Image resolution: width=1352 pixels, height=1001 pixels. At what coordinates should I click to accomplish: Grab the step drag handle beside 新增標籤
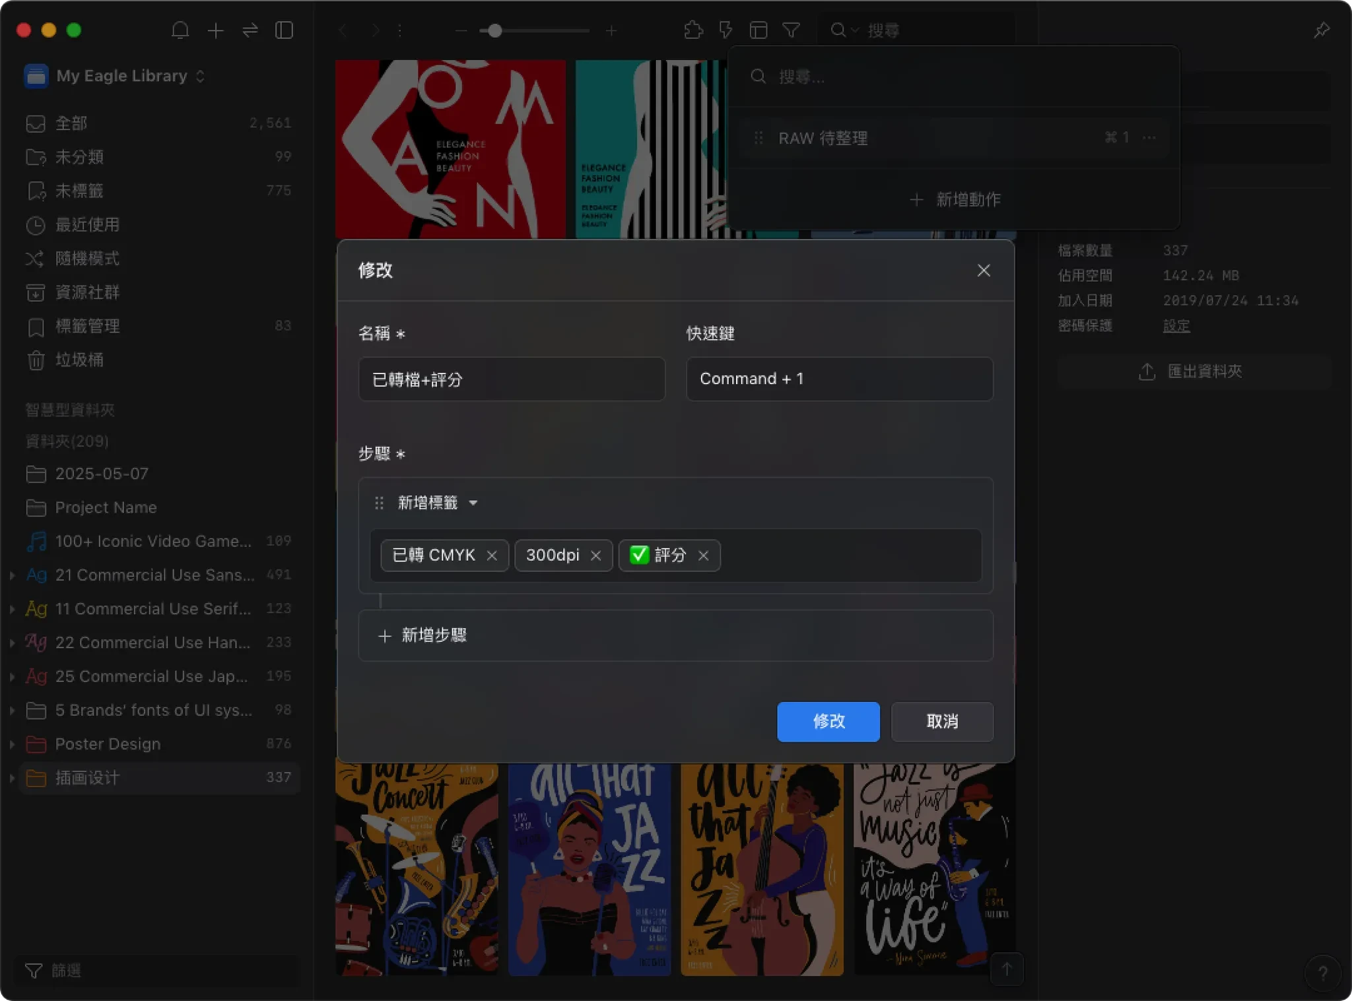click(379, 503)
